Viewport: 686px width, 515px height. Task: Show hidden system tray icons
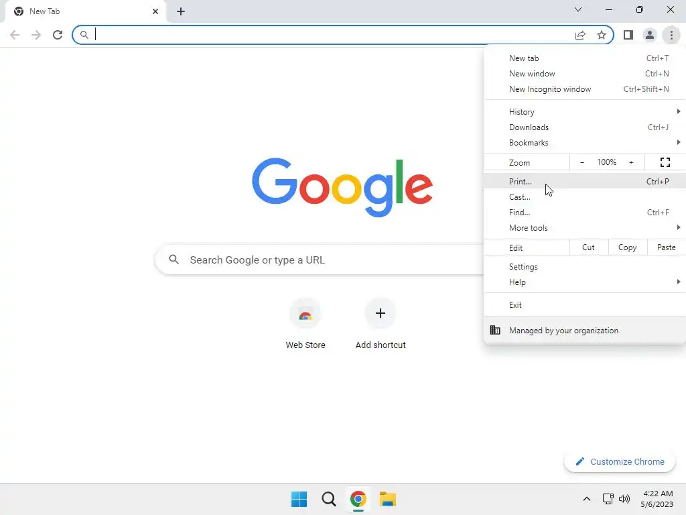coord(587,499)
